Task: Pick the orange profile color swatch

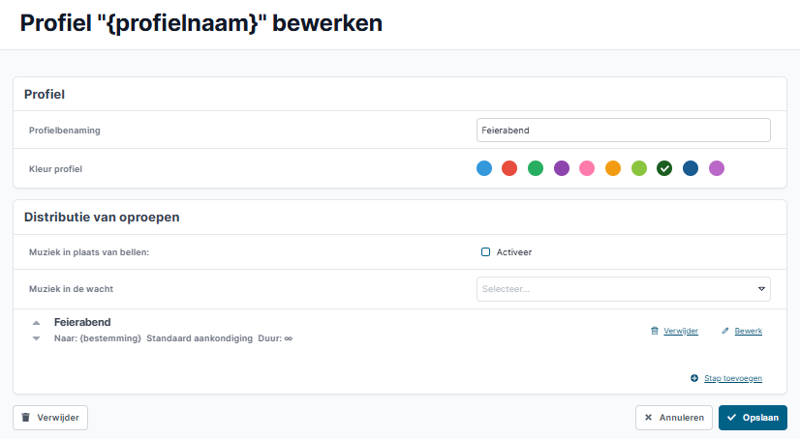Action: [613, 168]
